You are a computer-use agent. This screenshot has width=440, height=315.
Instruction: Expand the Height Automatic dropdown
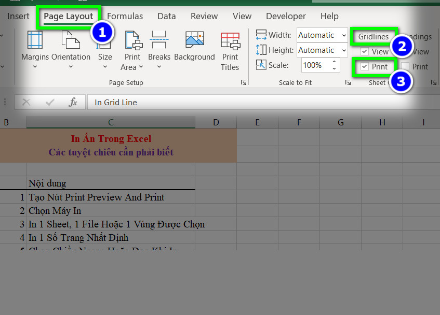(343, 50)
